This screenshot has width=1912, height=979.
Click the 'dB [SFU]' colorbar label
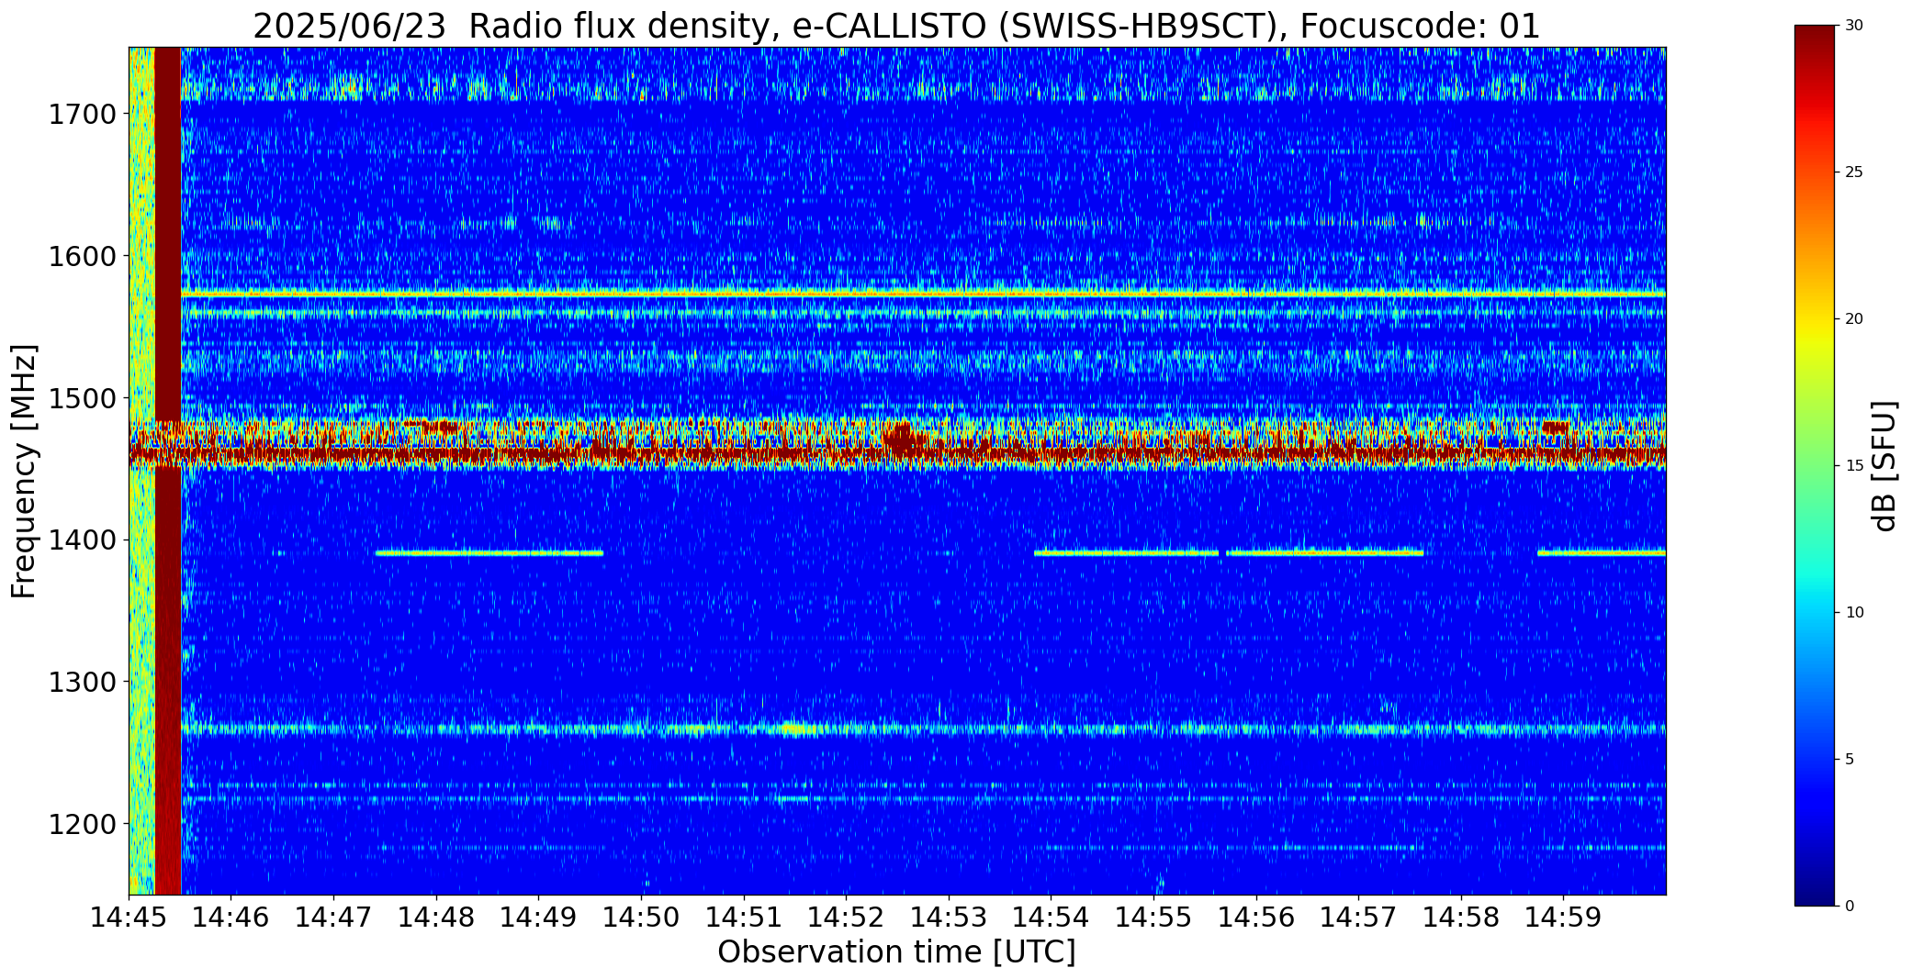click(x=1884, y=466)
